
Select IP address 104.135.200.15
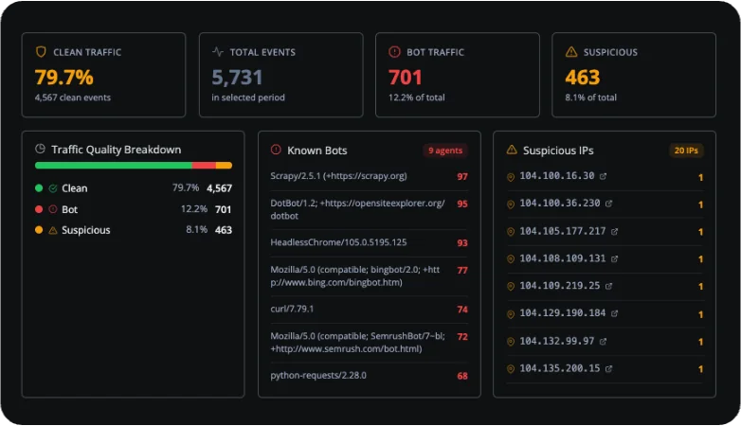pos(559,368)
